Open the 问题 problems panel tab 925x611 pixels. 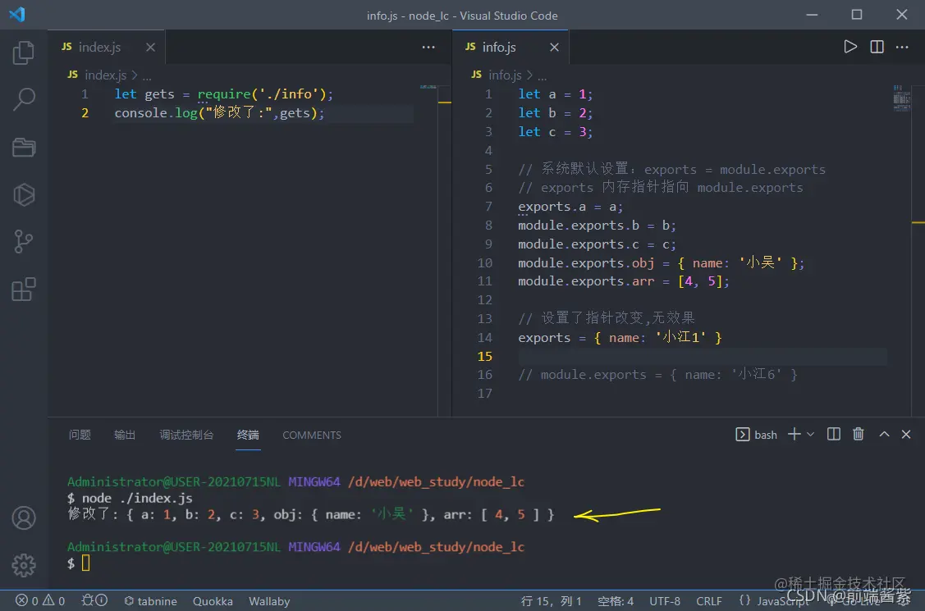80,435
